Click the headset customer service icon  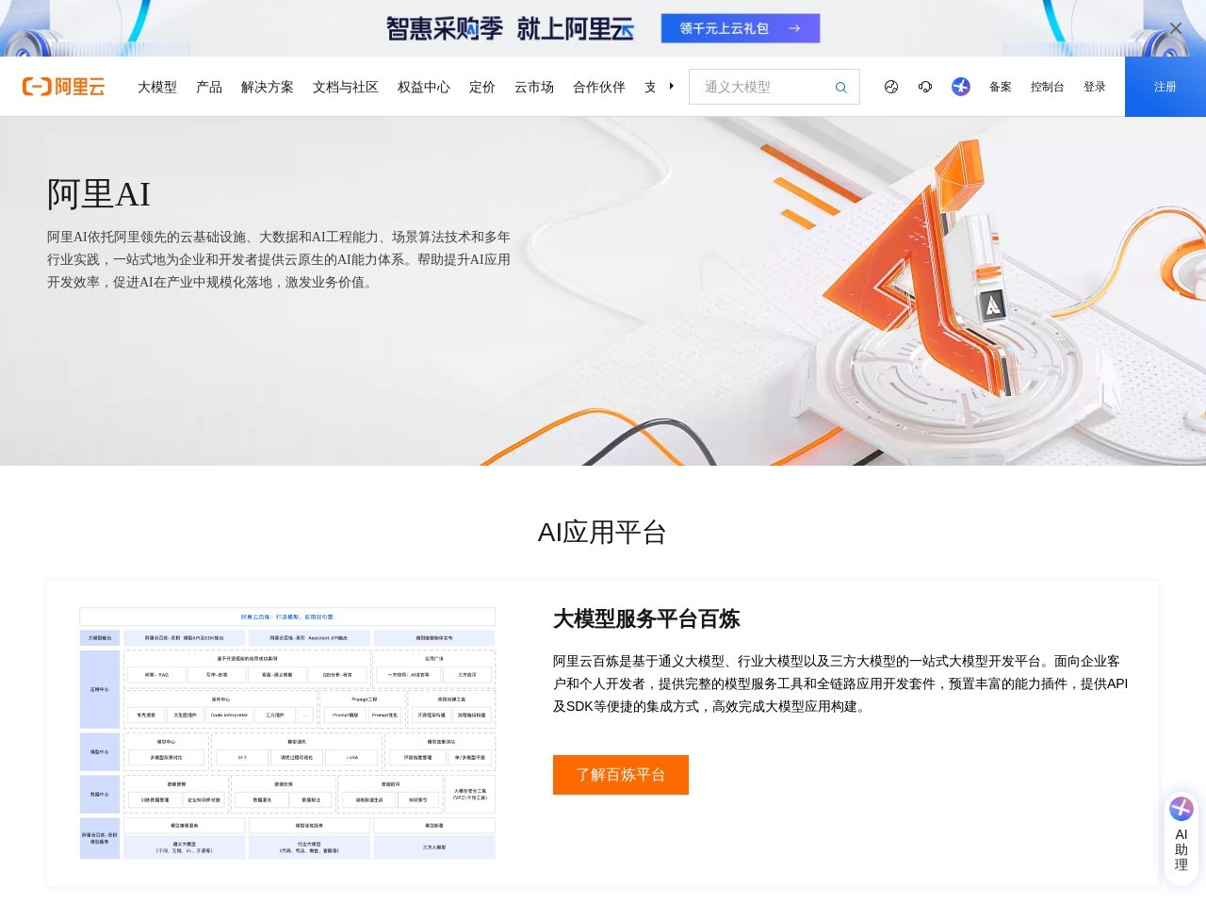[x=925, y=87]
